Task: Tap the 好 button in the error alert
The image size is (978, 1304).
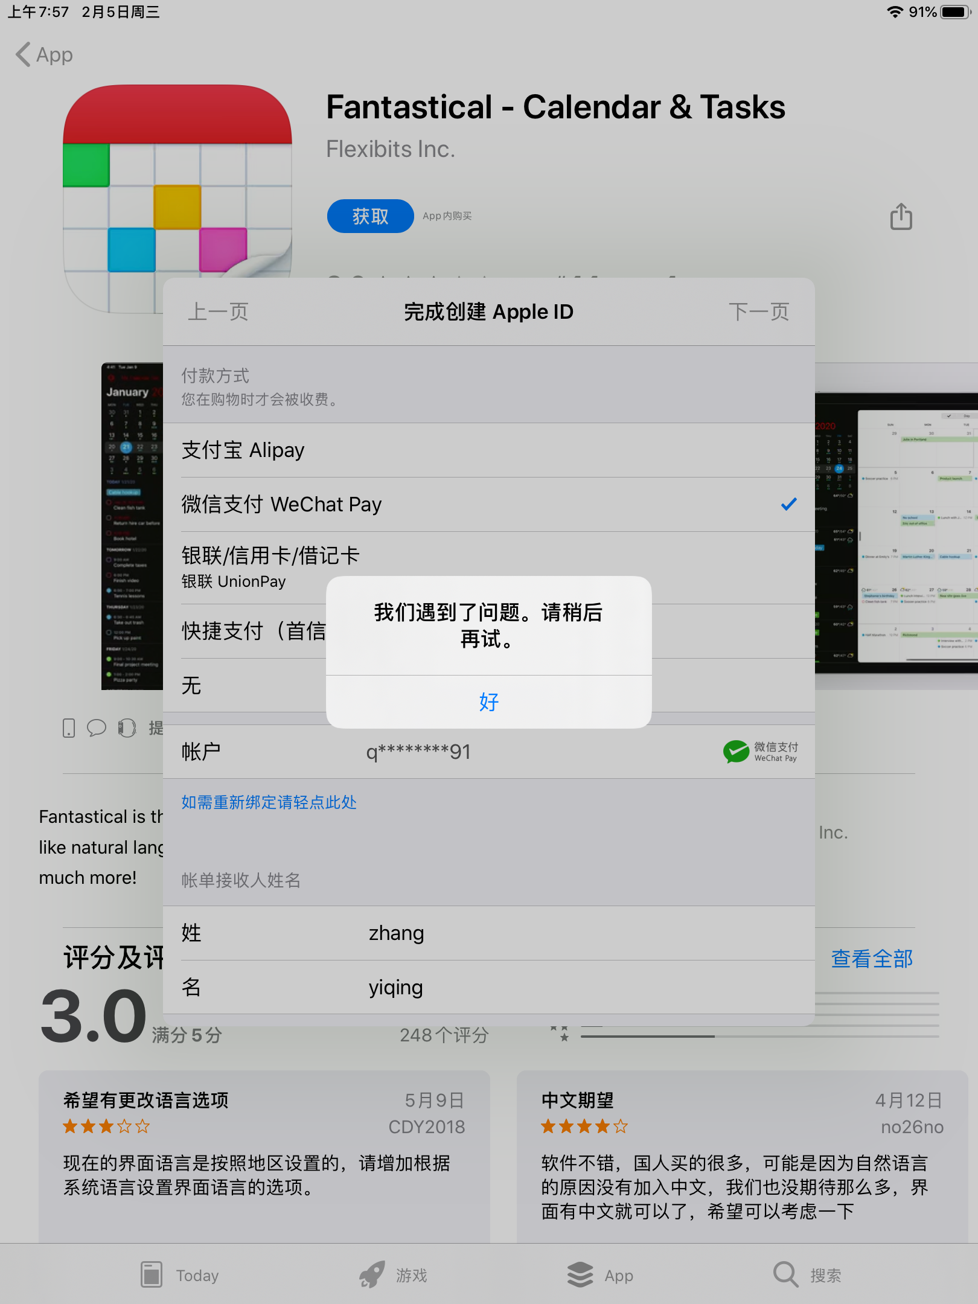Action: pos(488,702)
